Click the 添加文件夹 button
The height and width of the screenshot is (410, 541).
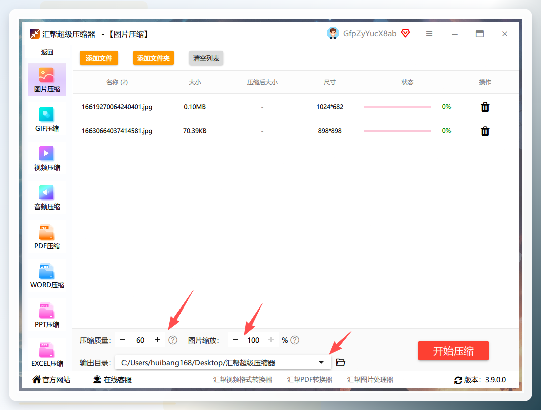[153, 58]
